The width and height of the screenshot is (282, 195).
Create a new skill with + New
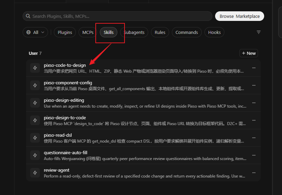(x=249, y=53)
